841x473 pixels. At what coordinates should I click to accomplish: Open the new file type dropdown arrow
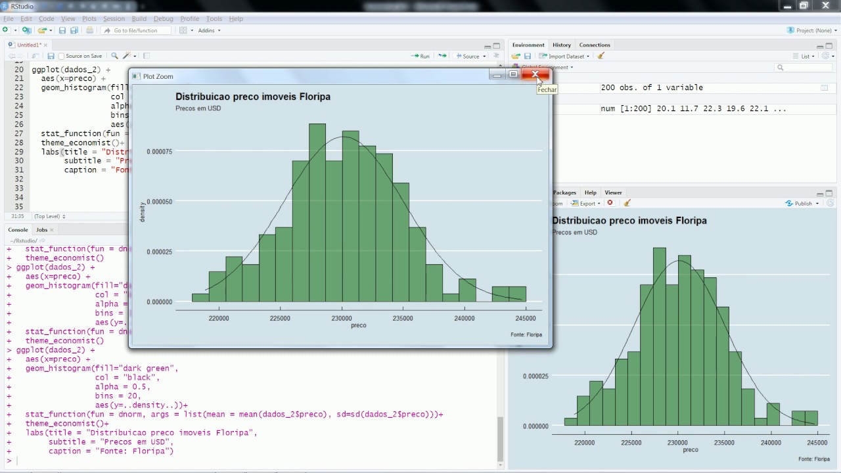(14, 30)
